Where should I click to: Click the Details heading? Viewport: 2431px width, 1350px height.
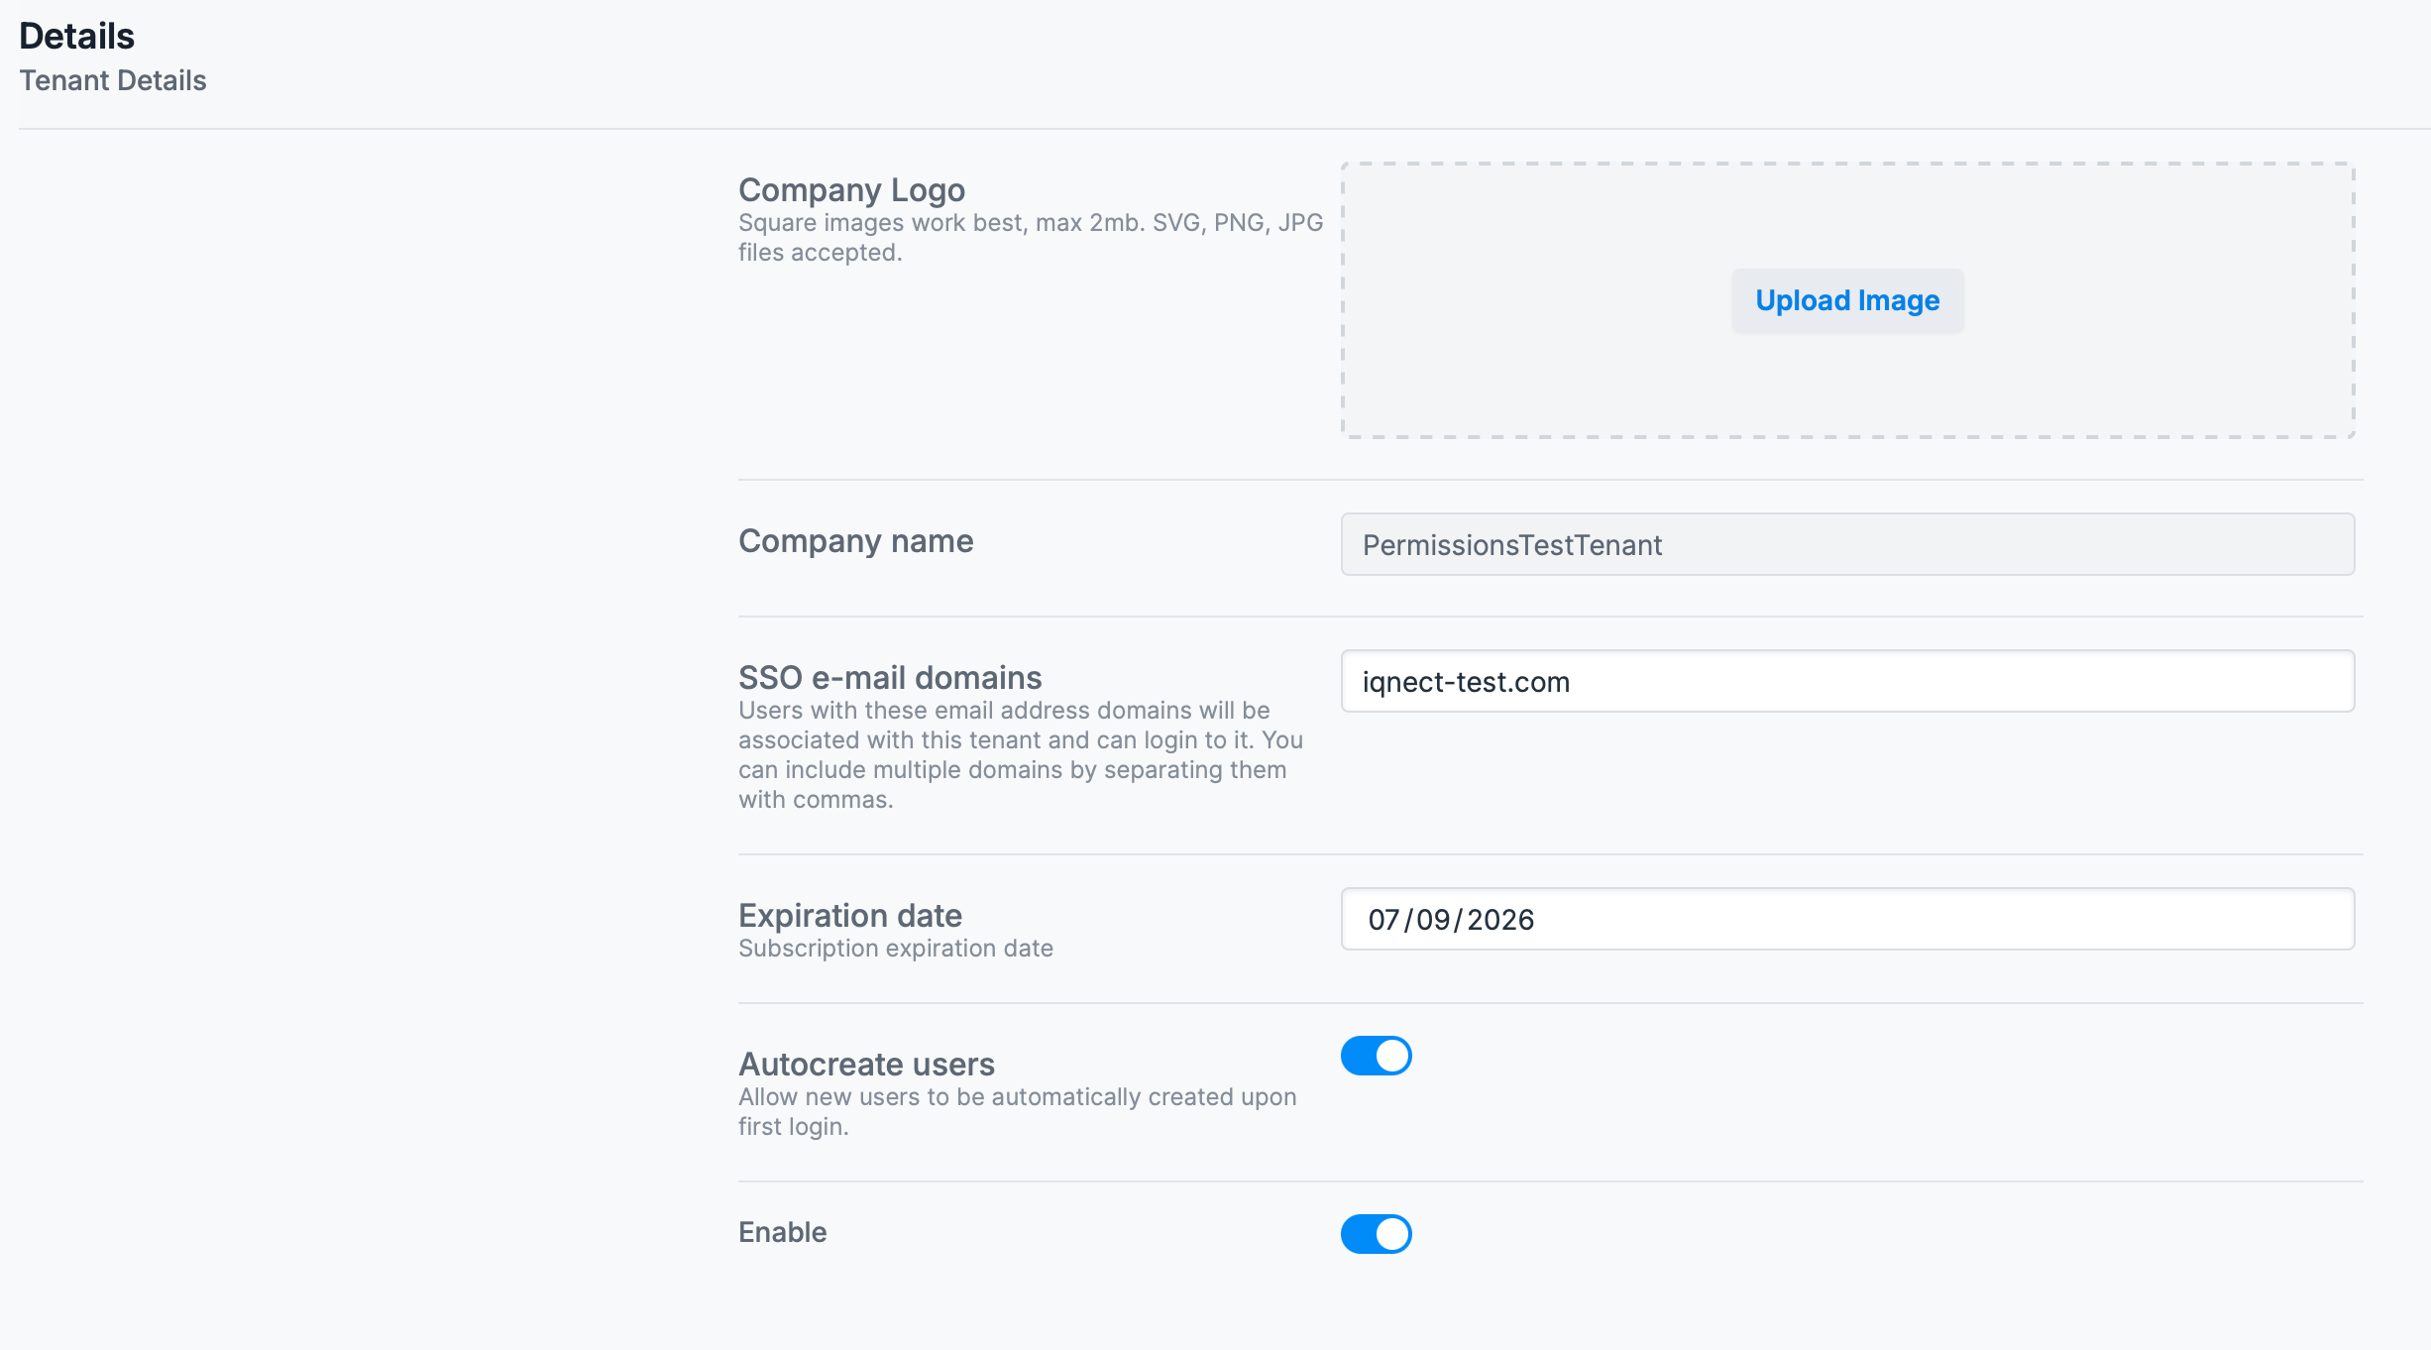[x=76, y=36]
